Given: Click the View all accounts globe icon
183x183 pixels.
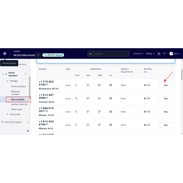Looking at the screenshot, I should 5,53.
